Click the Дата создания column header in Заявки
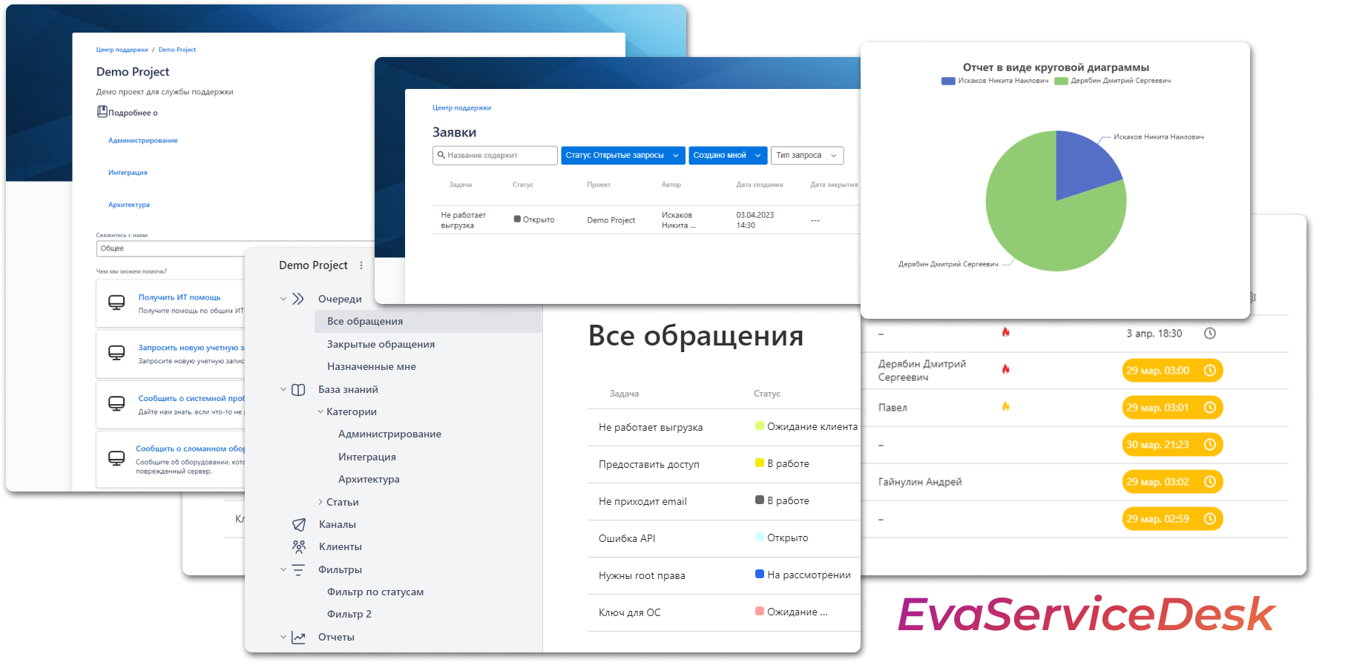This screenshot has height=665, width=1351. pyautogui.click(x=760, y=185)
